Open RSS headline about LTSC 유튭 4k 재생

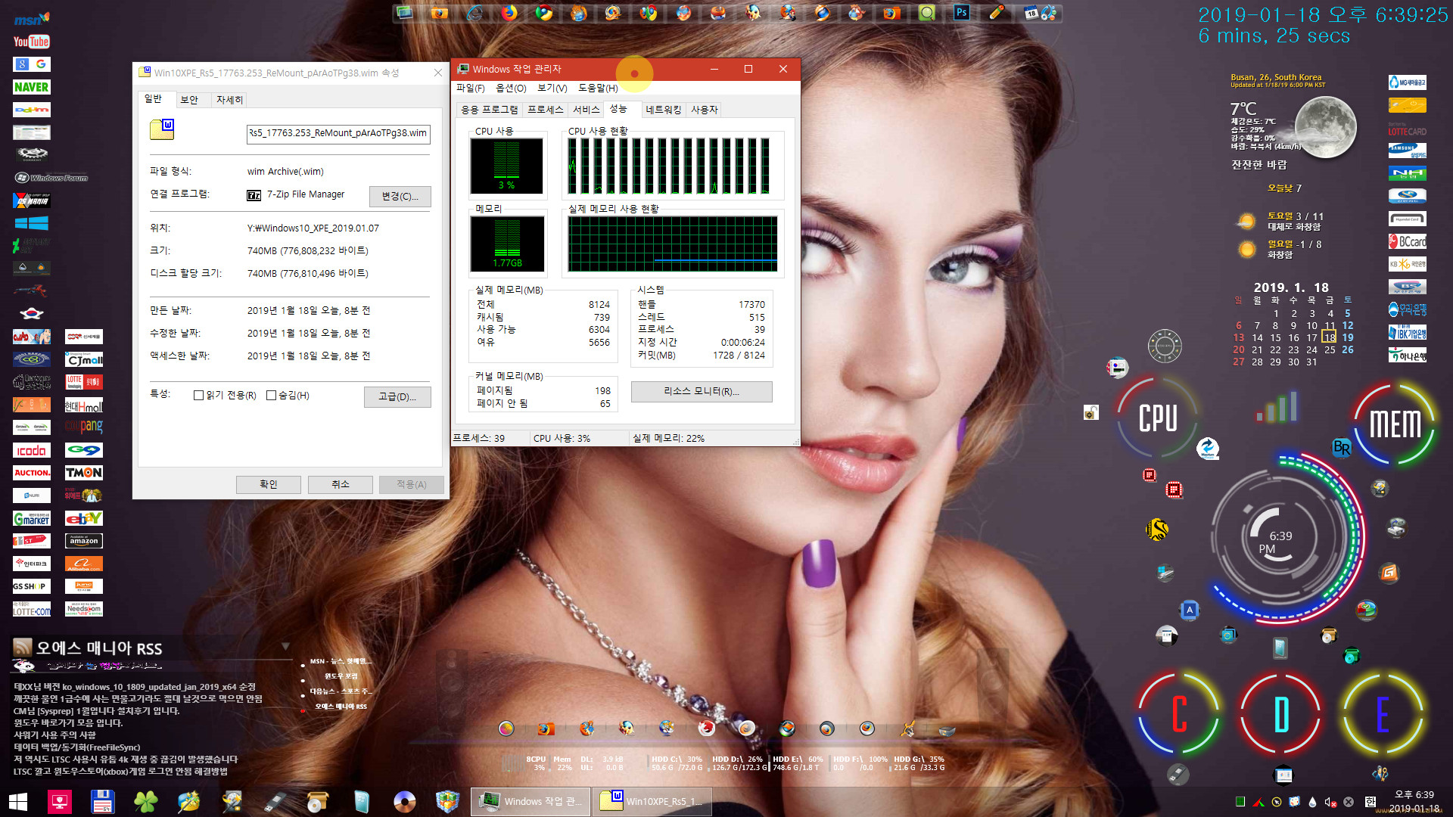126,759
